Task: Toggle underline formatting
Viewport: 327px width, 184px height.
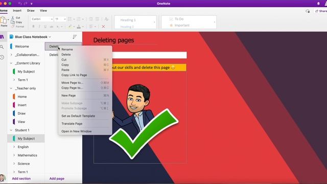Action: point(45,27)
